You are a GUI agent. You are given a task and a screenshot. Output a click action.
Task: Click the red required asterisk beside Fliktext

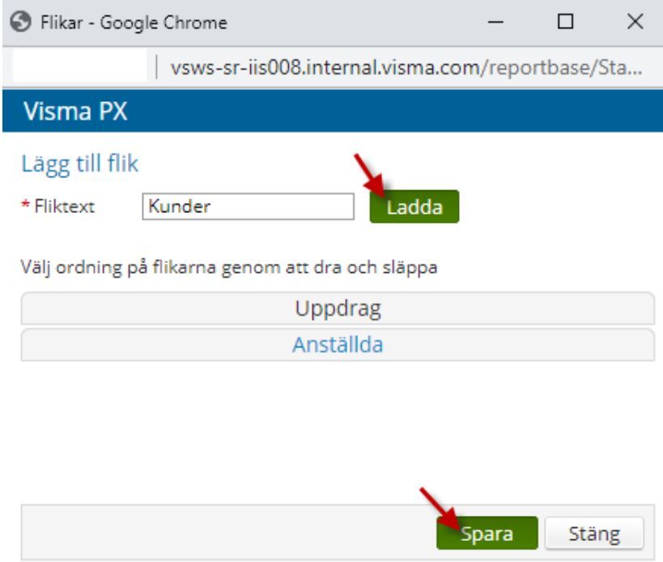coord(24,206)
